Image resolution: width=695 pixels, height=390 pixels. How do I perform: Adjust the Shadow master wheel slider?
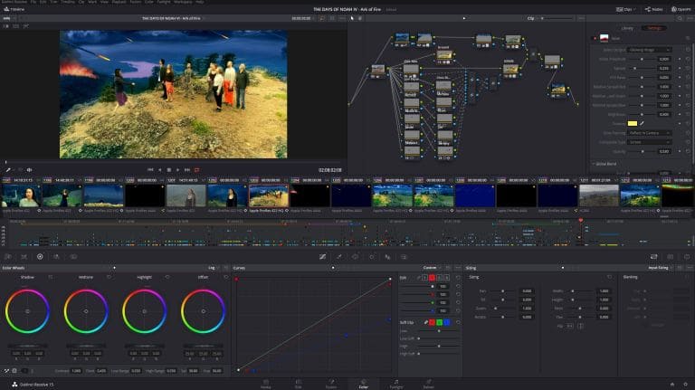point(27,346)
